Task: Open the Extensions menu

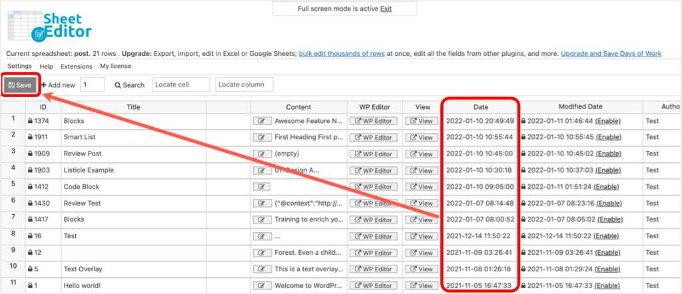Action: click(x=76, y=67)
